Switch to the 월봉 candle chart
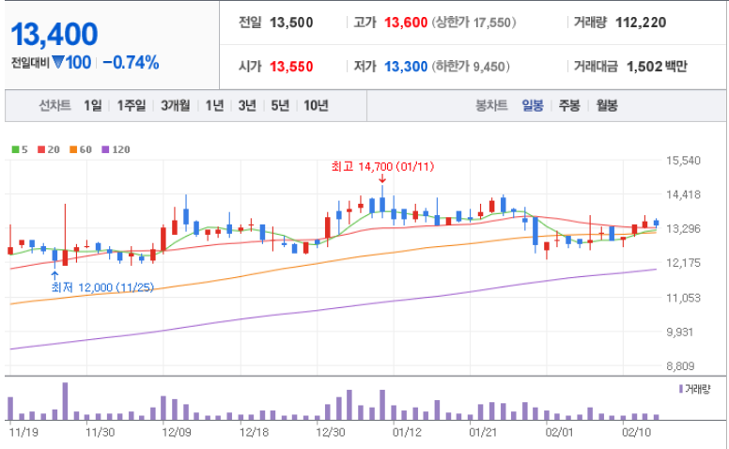The width and height of the screenshot is (729, 449). [607, 105]
